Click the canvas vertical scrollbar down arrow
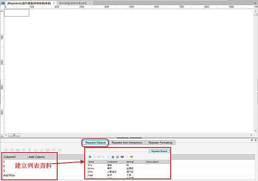This screenshot has width=258, height=181. pyautogui.click(x=256, y=131)
